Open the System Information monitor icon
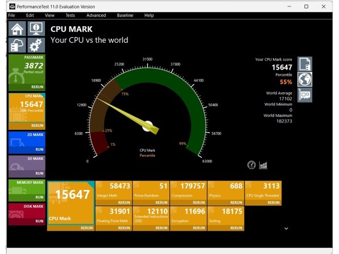Image resolution: width=339 pixels, height=254 pixels. [x=36, y=28]
